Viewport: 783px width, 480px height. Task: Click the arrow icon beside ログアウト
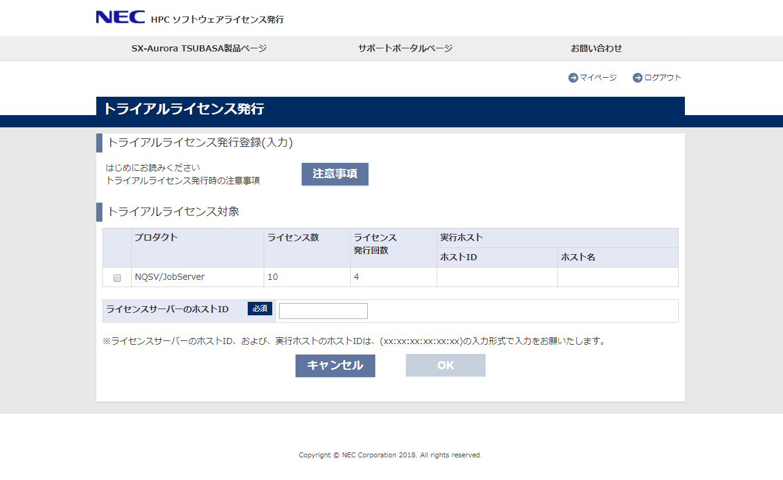click(638, 78)
